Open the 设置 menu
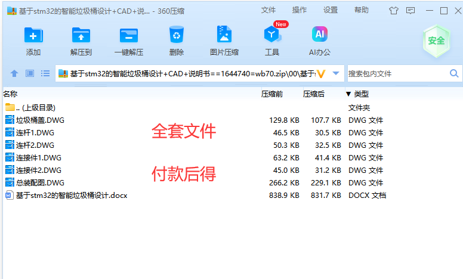This screenshot has width=463, height=279. [x=331, y=10]
